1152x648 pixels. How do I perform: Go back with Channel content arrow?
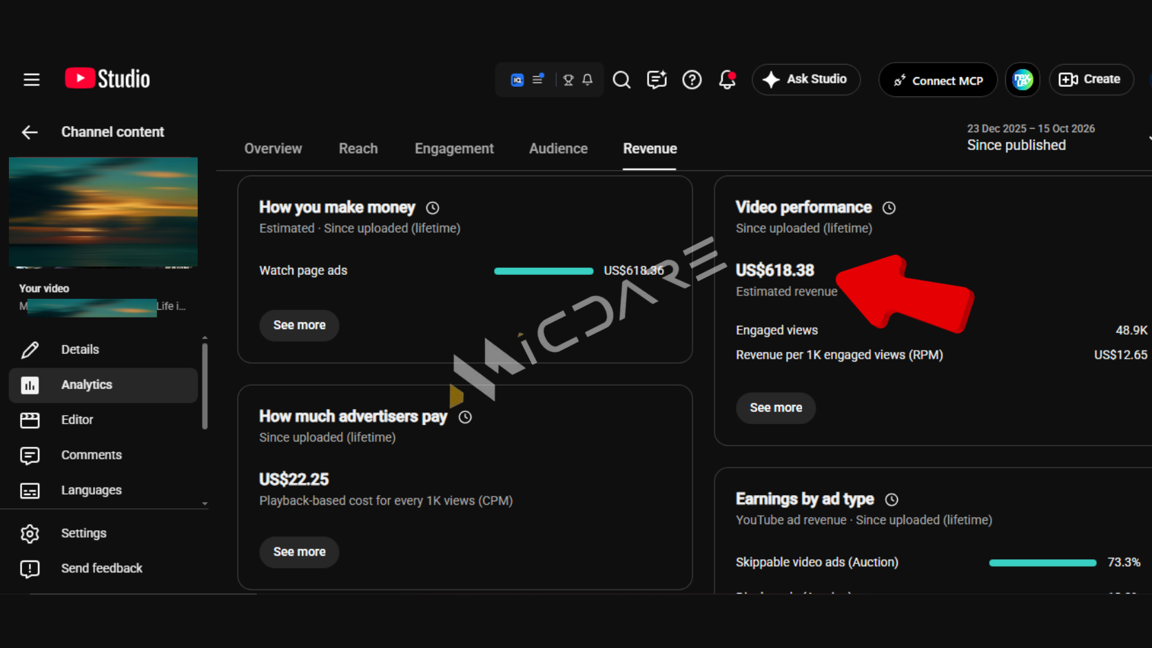click(30, 132)
